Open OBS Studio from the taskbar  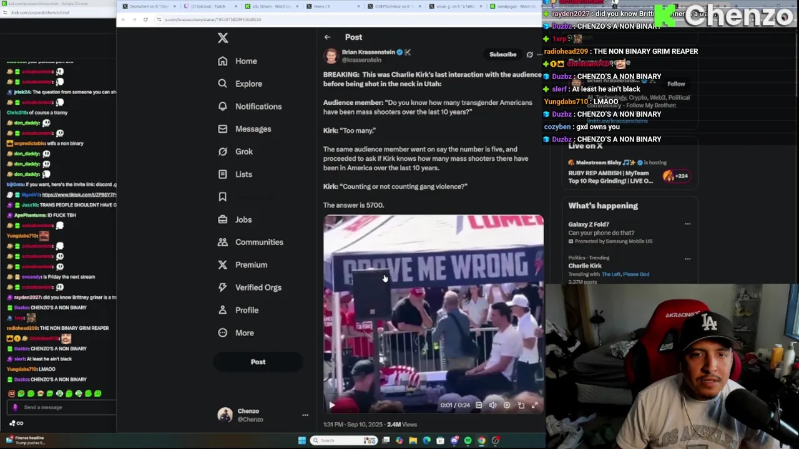[x=496, y=441]
